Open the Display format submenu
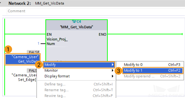The width and height of the screenshot is (185, 98). coord(79,76)
